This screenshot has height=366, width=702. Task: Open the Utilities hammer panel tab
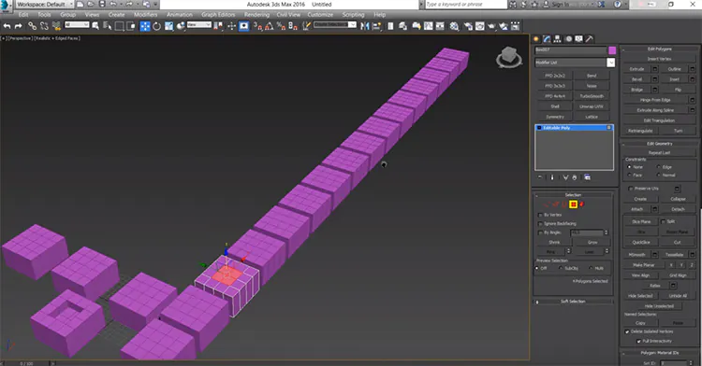tap(590, 39)
